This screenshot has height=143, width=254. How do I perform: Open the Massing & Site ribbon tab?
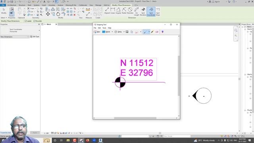[71, 5]
